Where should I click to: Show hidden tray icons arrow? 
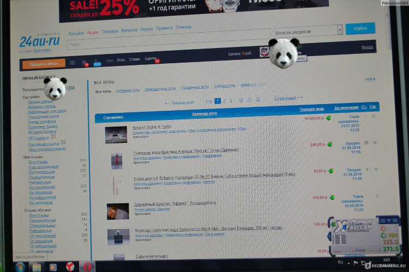(348, 263)
